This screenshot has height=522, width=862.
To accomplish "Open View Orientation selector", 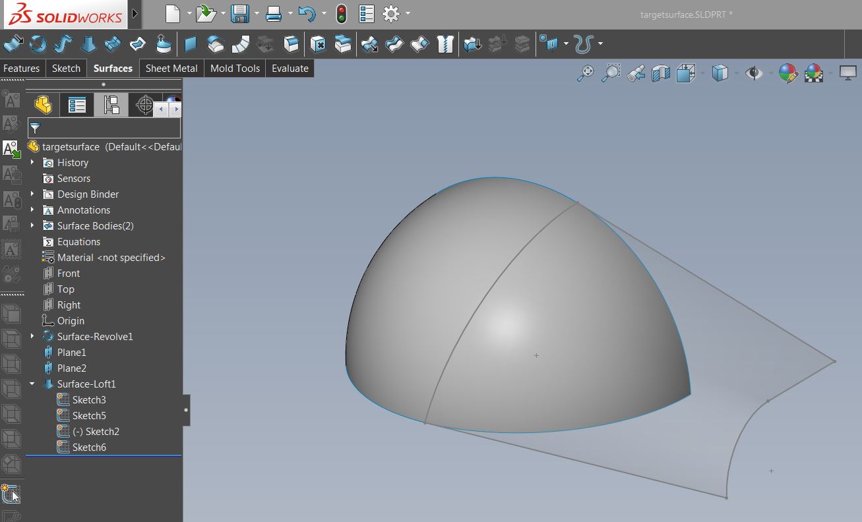I will (x=687, y=73).
